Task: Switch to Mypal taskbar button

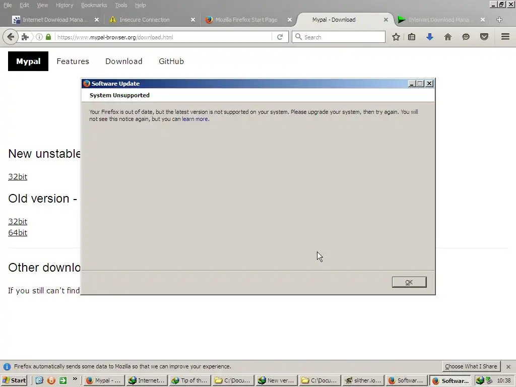Action: point(104,380)
